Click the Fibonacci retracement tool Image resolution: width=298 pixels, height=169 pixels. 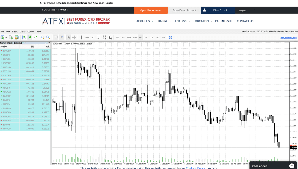click(104, 37)
